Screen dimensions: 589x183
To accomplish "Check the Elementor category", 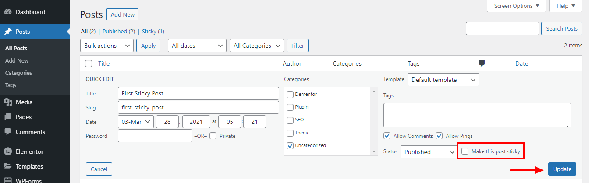I will pos(290,94).
